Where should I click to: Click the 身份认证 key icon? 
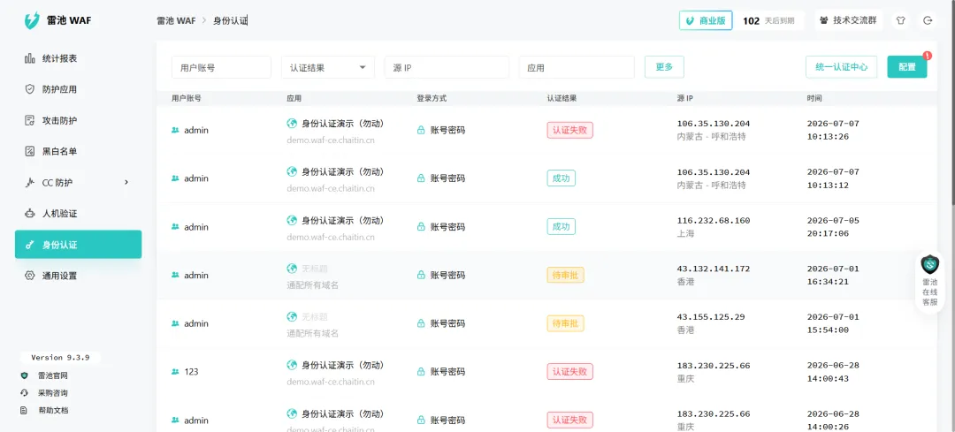(x=29, y=246)
